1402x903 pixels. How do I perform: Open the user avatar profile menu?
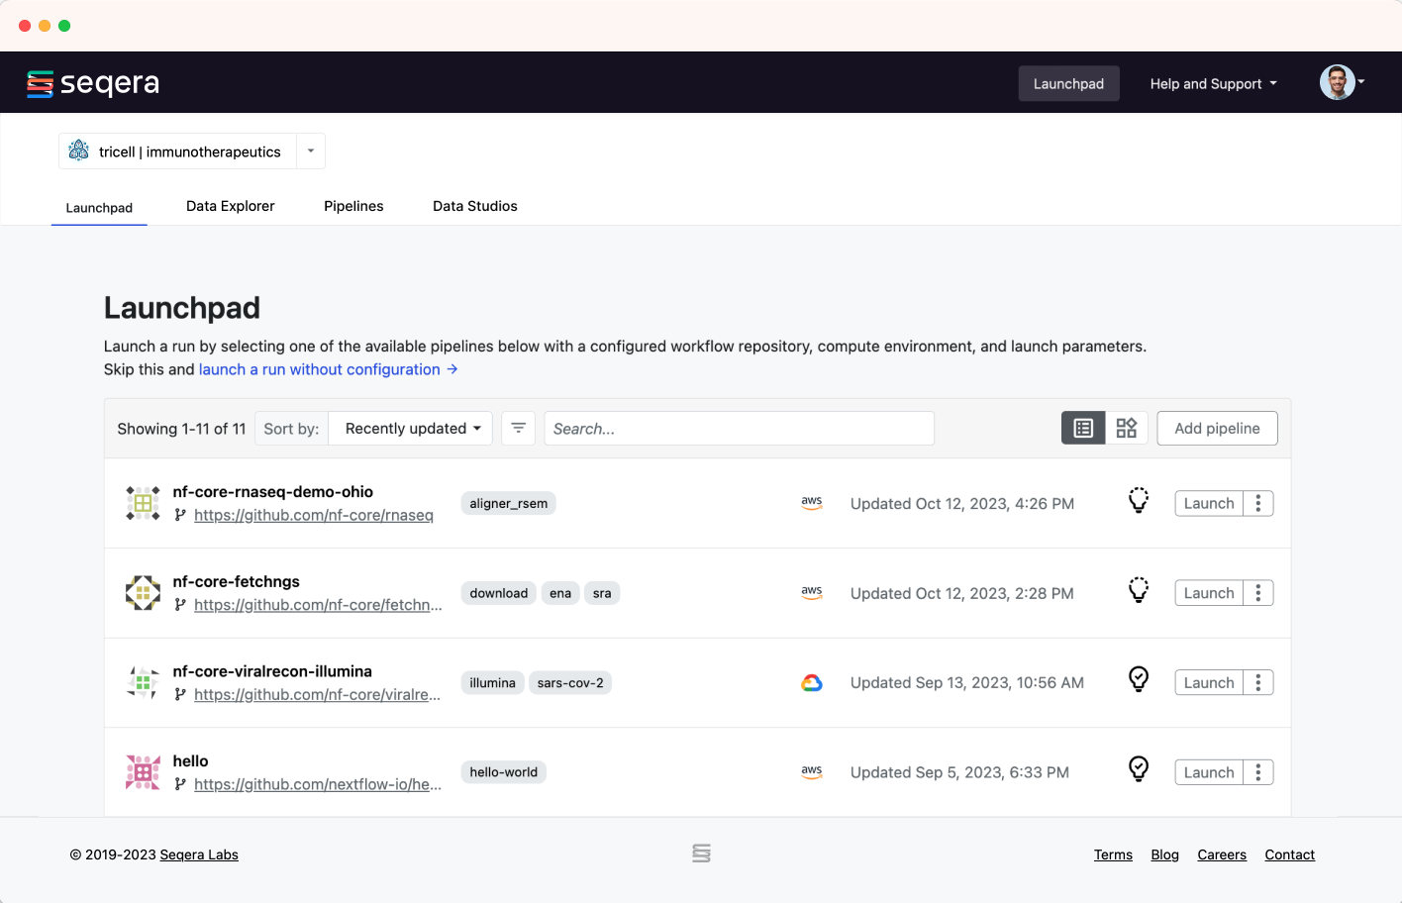1342,82
